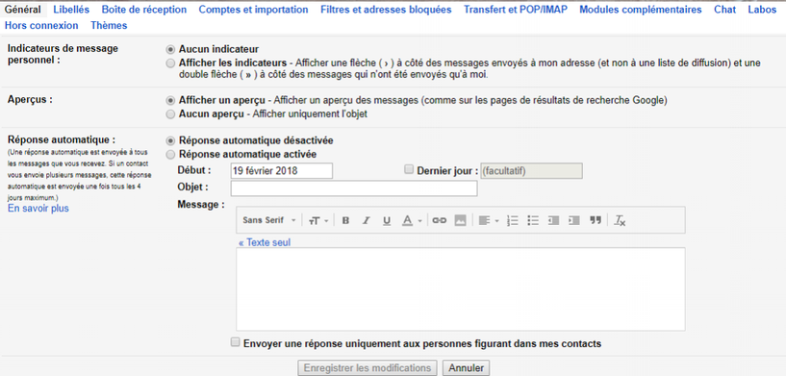Screen dimensions: 786x376
Task: Open the Labos tab
Action: 762,10
